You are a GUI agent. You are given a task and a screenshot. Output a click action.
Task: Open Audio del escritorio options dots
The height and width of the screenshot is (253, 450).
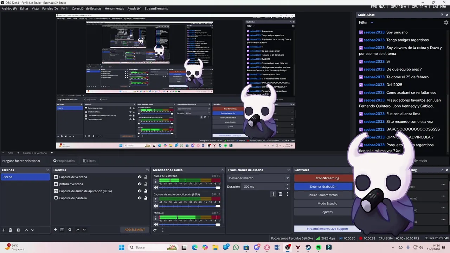pos(156,182)
